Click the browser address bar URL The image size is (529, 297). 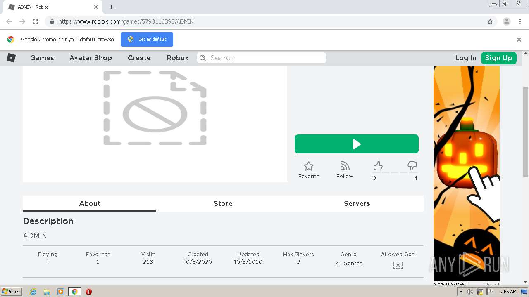click(126, 21)
